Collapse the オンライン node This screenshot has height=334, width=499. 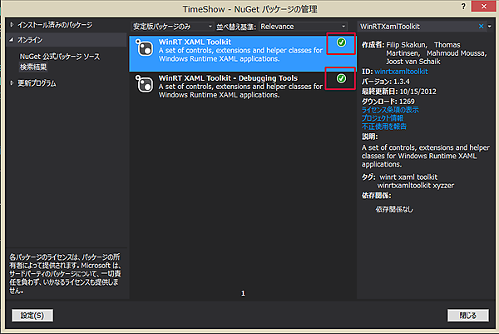(12, 40)
